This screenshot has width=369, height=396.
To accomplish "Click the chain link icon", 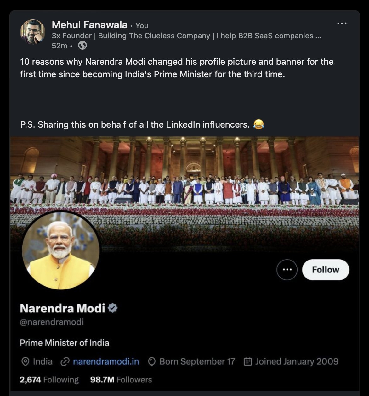I will click(64, 362).
